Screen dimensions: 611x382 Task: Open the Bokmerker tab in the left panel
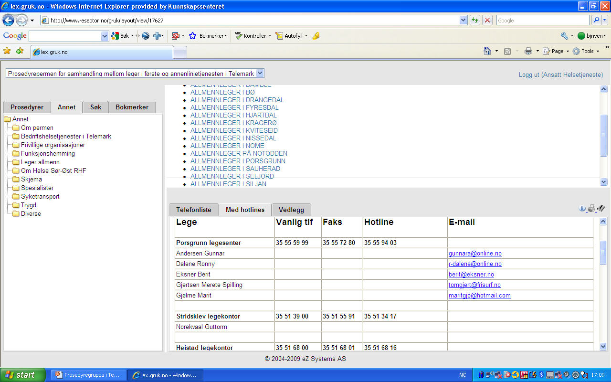(132, 107)
